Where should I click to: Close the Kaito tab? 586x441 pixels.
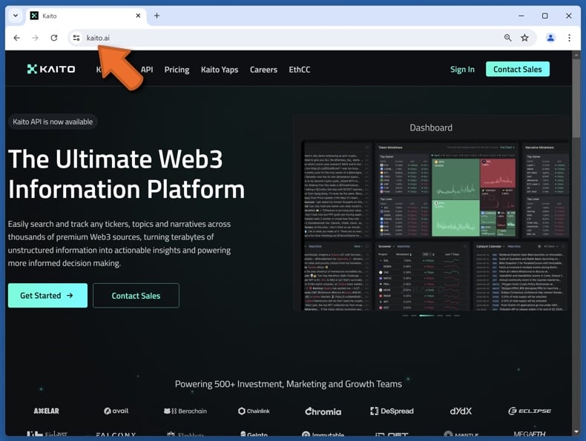(x=138, y=16)
